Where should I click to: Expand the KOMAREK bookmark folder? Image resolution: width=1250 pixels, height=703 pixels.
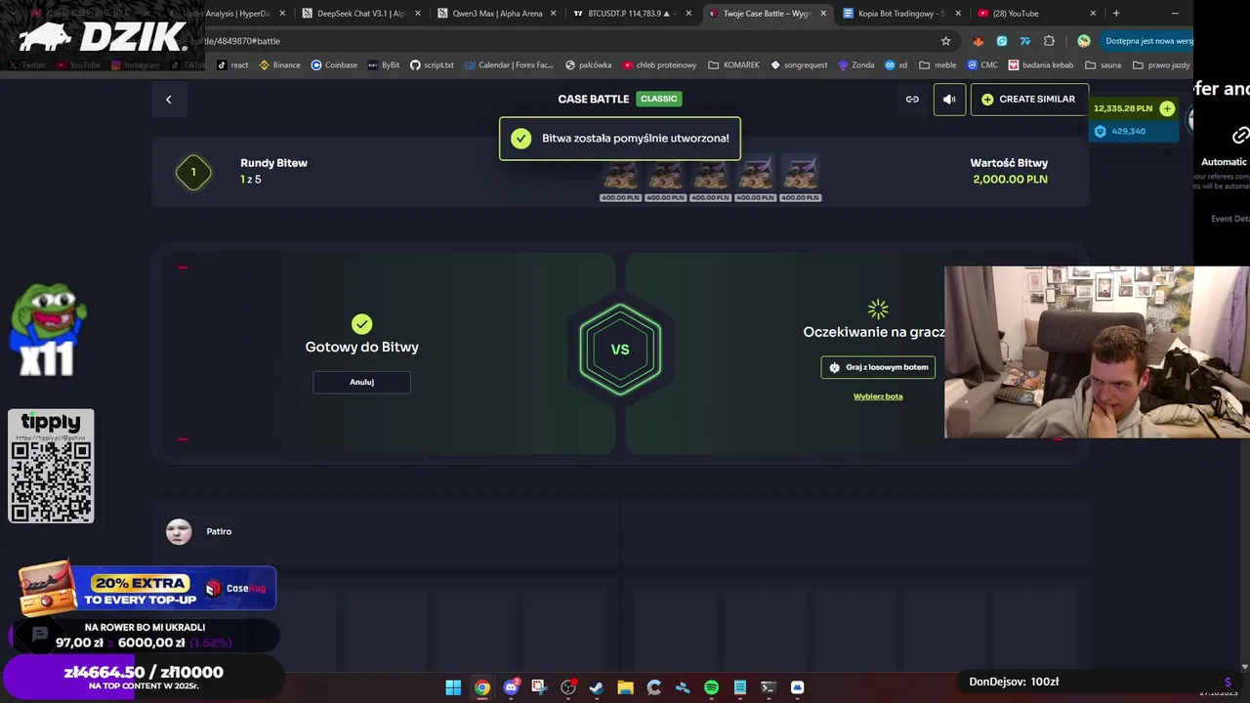[733, 65]
